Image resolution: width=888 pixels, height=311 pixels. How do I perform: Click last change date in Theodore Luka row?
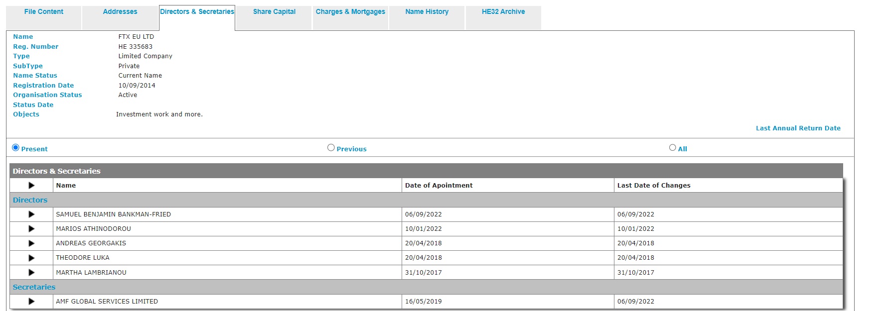[635, 258]
